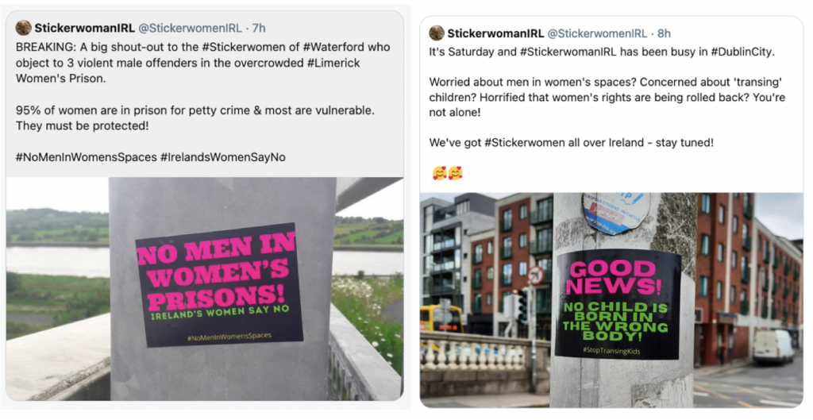
Task: Follow the #NoMenInWomensSpaces hashtag in the tweet text
Action: click(87, 157)
